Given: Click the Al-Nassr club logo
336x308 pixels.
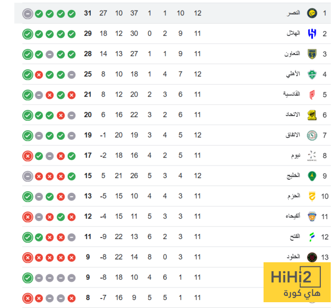Looking at the screenshot, I should [x=312, y=13].
